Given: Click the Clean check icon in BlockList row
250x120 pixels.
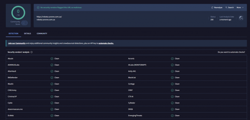Looking at the screenshot, I should point(172,78).
